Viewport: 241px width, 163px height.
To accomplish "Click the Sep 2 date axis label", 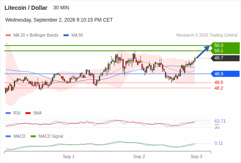I will point(139,156).
